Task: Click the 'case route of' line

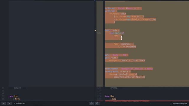Action: coord(117,33)
